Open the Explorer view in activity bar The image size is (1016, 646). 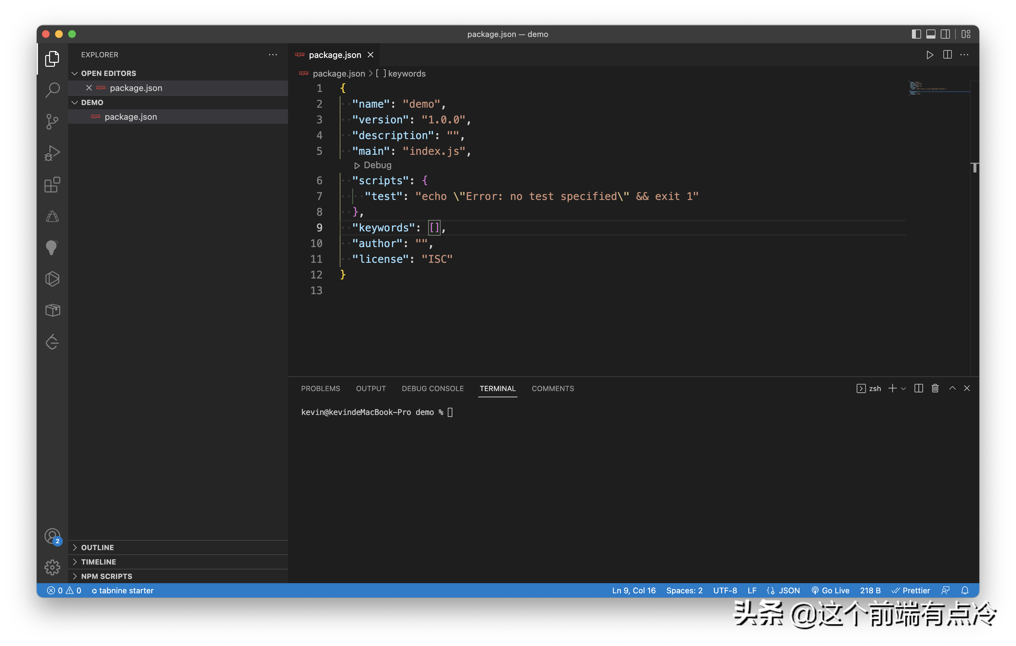(x=52, y=58)
